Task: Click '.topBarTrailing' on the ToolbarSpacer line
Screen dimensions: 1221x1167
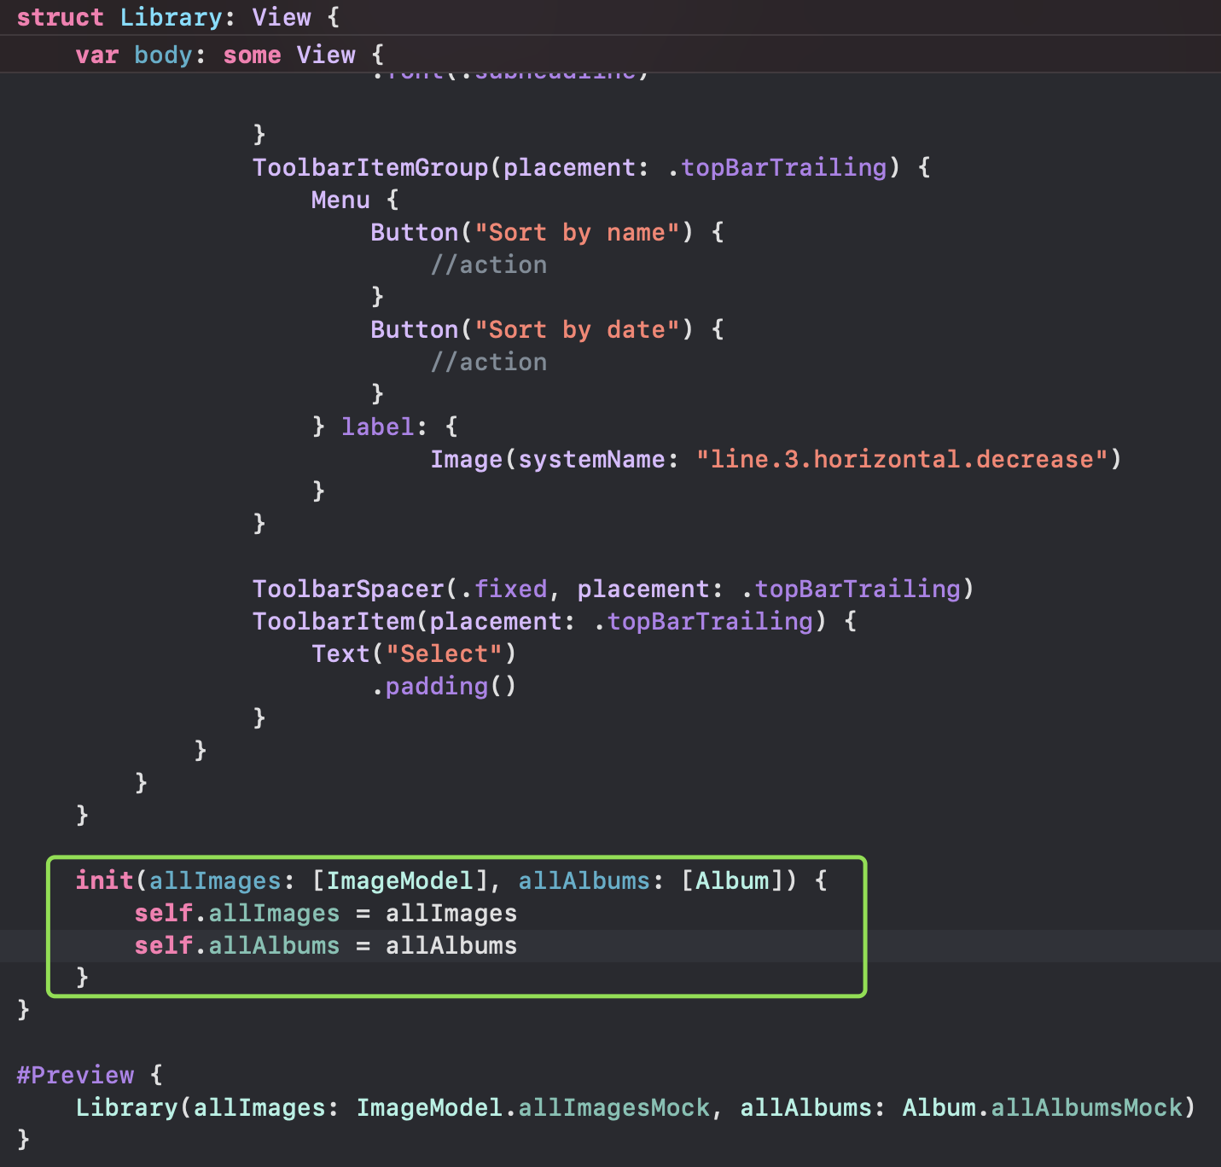Action: [852, 589]
